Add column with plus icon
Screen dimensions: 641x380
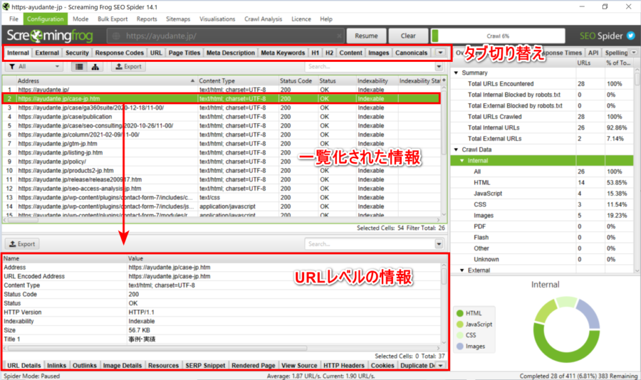coord(444,81)
